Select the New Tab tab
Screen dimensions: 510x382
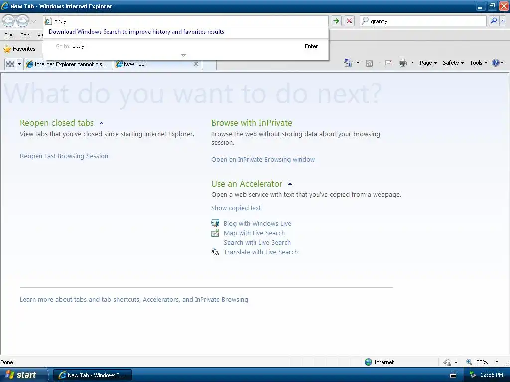[x=153, y=64]
